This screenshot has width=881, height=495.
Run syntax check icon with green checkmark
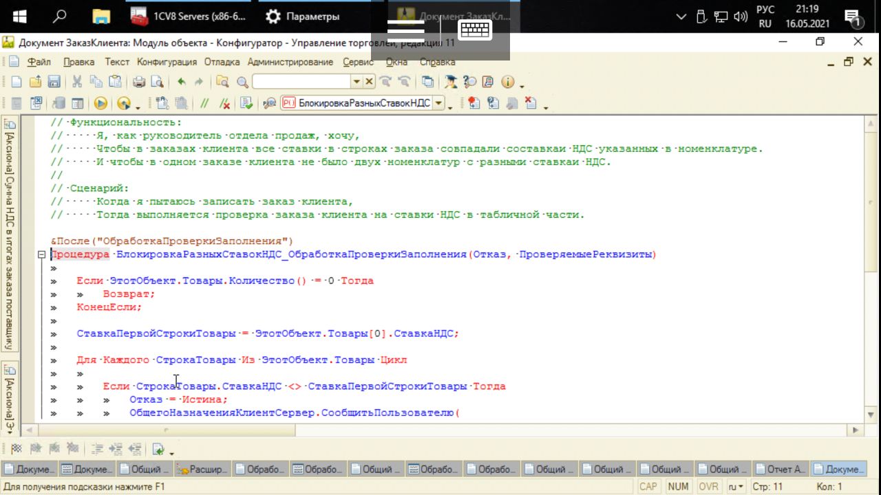(246, 103)
